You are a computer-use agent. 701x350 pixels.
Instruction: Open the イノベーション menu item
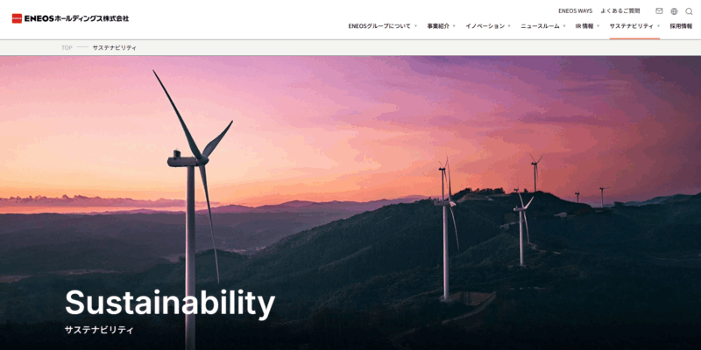point(485,26)
